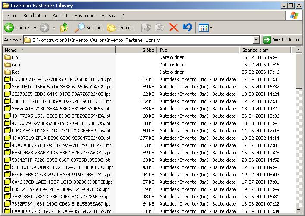The image size is (305, 216).
Task: Click the Wechseln zu go button
Action: 281,40
